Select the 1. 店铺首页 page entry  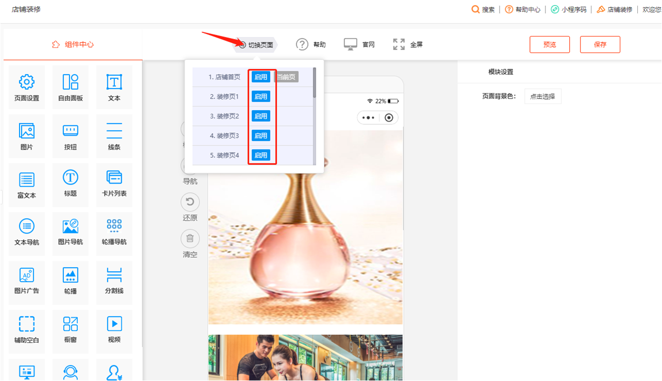(224, 77)
